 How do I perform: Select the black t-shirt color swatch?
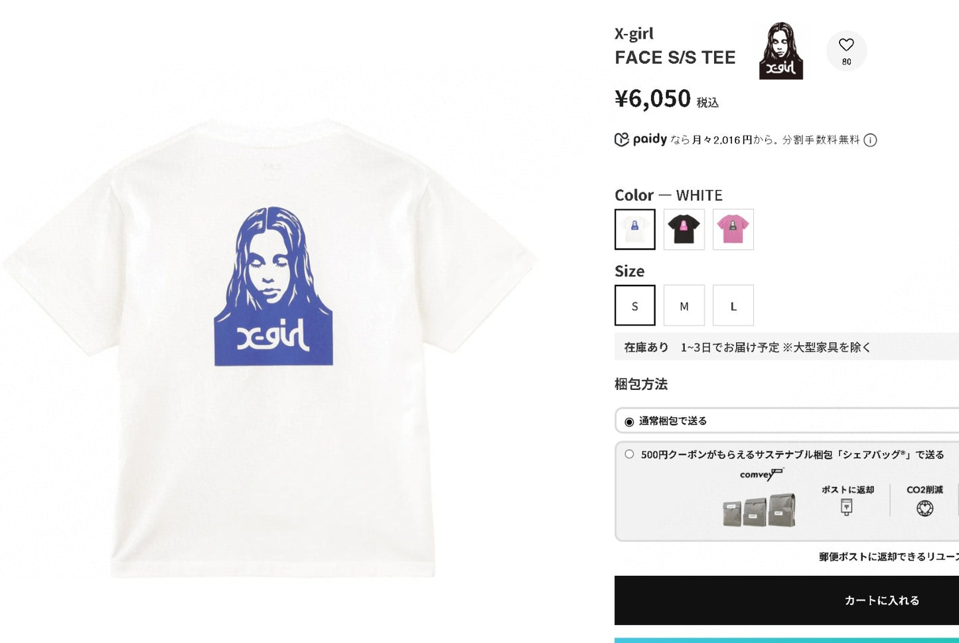point(684,229)
